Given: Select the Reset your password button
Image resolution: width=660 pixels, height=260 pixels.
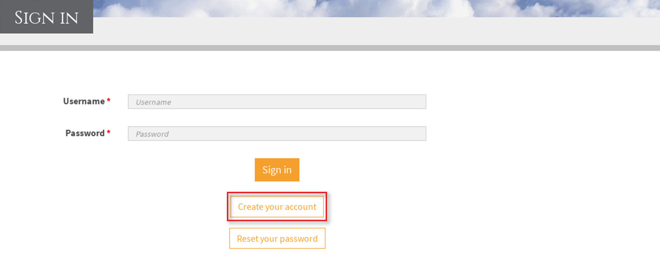Looking at the screenshot, I should 277,238.
